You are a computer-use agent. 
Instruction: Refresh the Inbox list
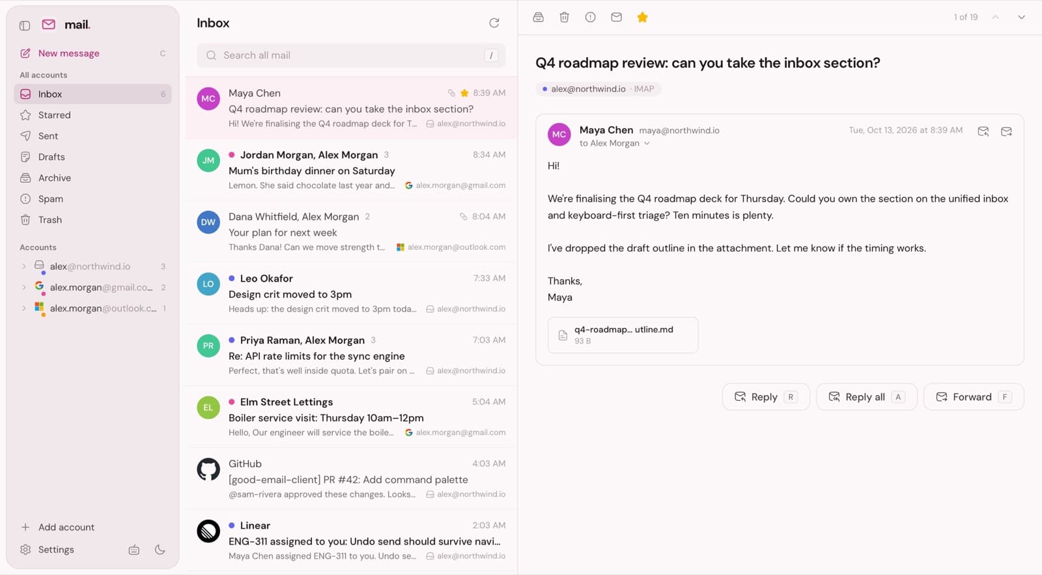point(494,23)
